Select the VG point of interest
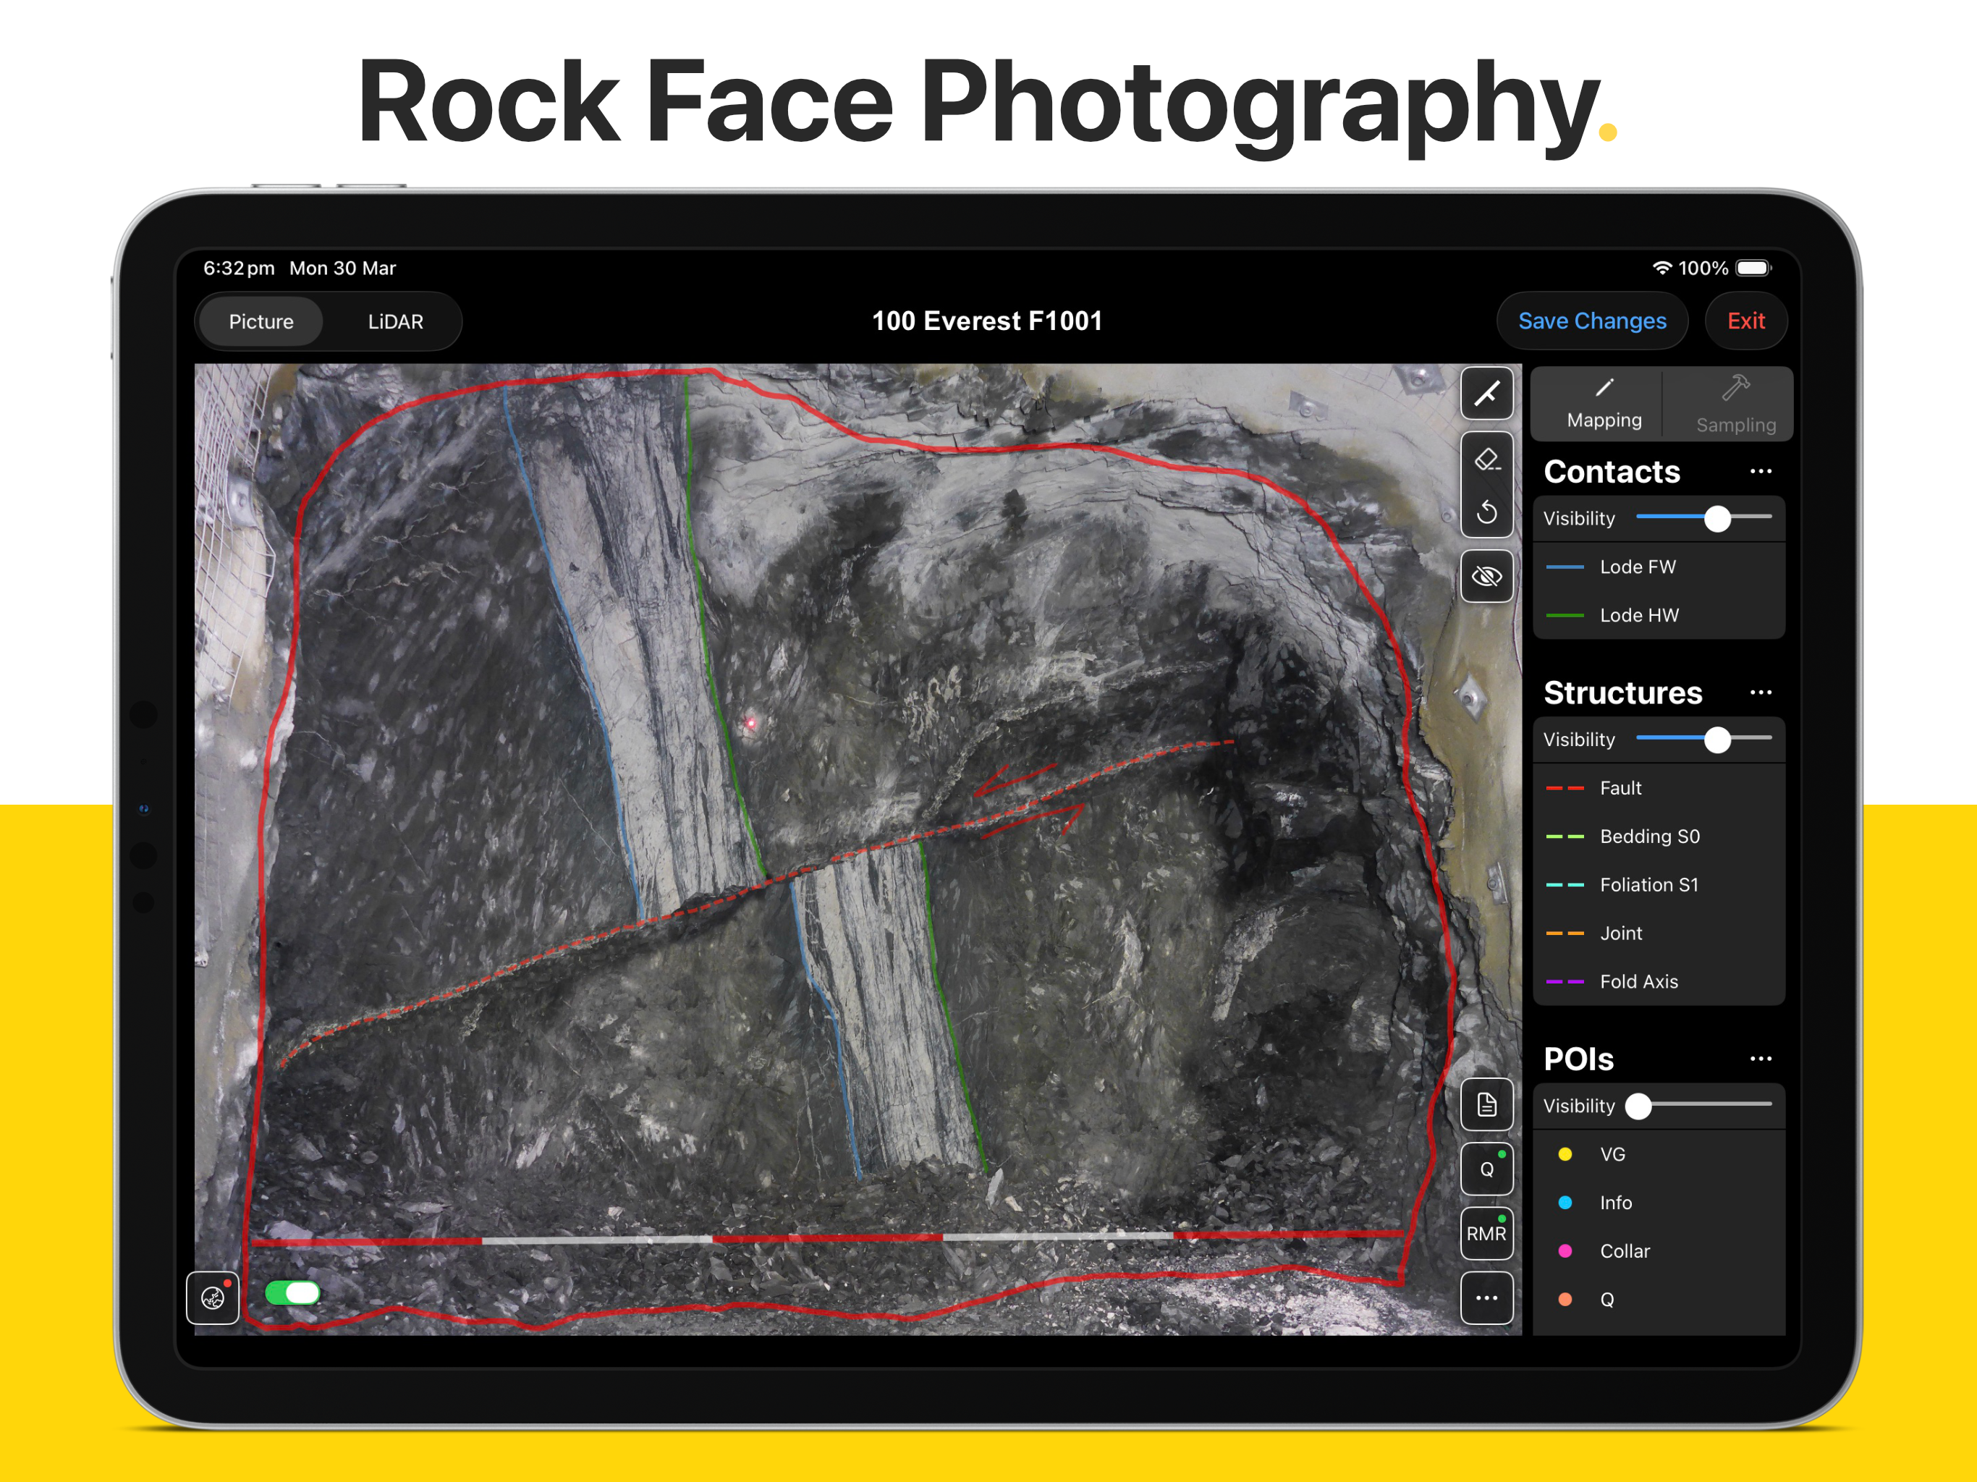The height and width of the screenshot is (1482, 1977). pos(1659,1154)
